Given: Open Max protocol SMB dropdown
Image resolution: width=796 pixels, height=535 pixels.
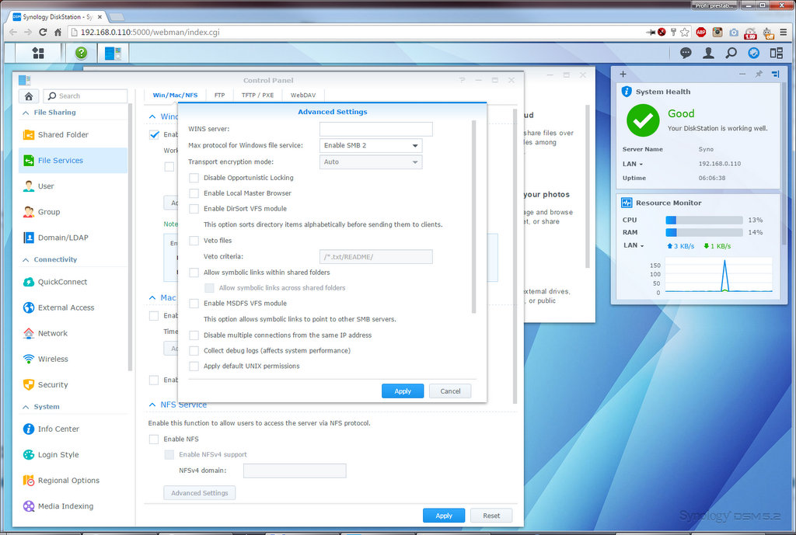Looking at the screenshot, I should pyautogui.click(x=371, y=145).
